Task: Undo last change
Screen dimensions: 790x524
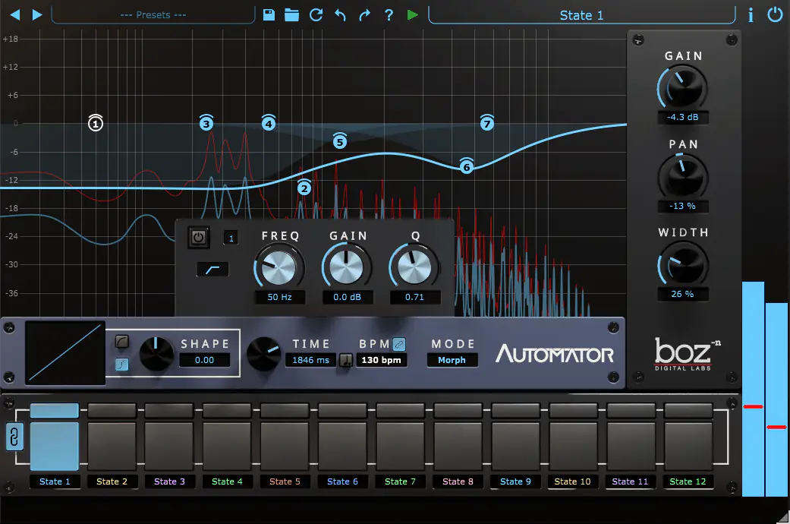Action: pyautogui.click(x=340, y=14)
